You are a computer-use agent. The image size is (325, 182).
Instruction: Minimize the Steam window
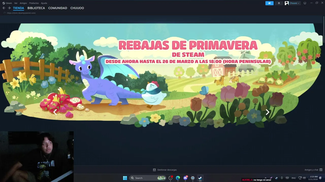tap(312, 3)
